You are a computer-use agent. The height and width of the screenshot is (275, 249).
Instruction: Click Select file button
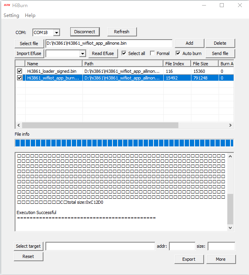coord(29,44)
